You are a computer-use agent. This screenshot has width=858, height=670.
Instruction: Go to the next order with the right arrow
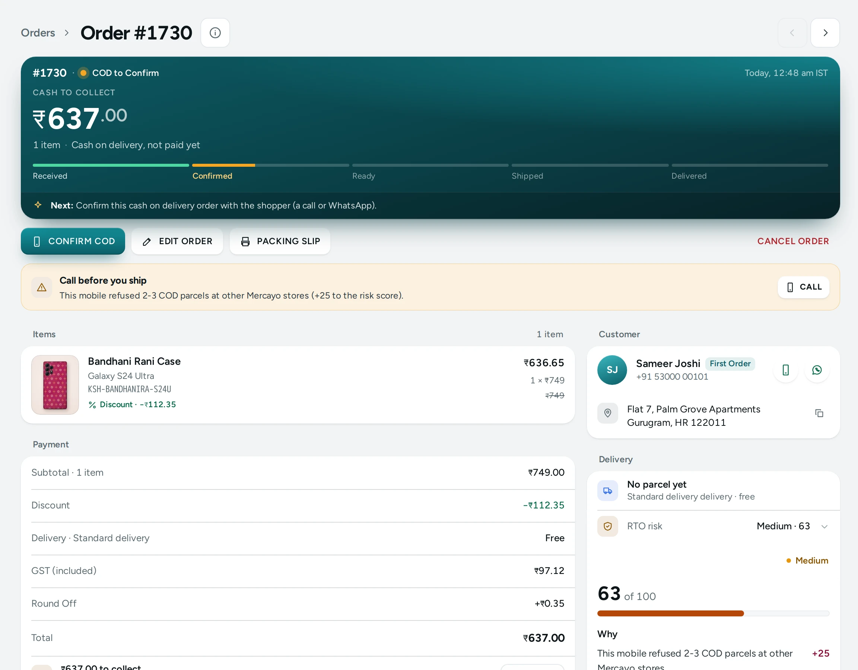click(825, 33)
